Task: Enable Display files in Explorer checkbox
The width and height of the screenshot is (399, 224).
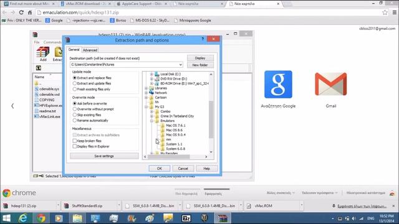Action: pos(75,146)
